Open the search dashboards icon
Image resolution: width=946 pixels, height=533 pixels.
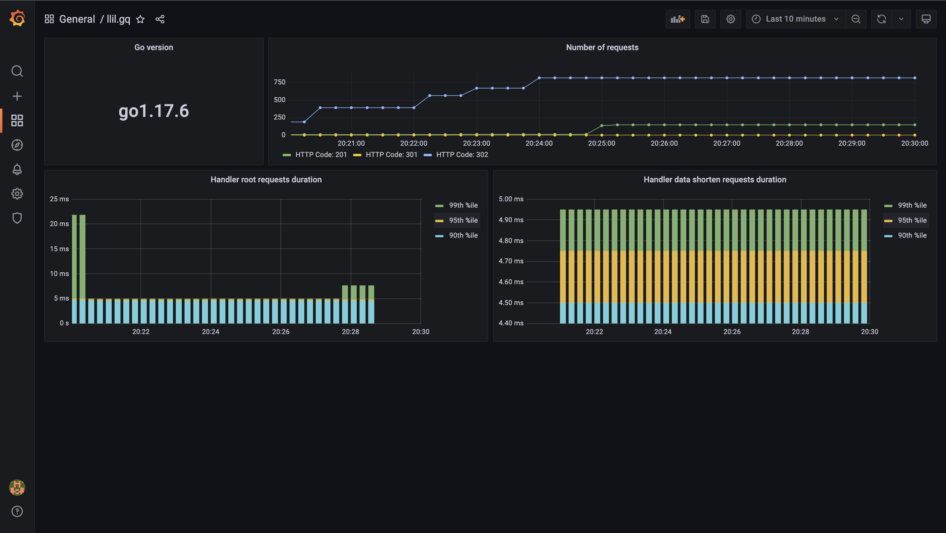point(17,71)
